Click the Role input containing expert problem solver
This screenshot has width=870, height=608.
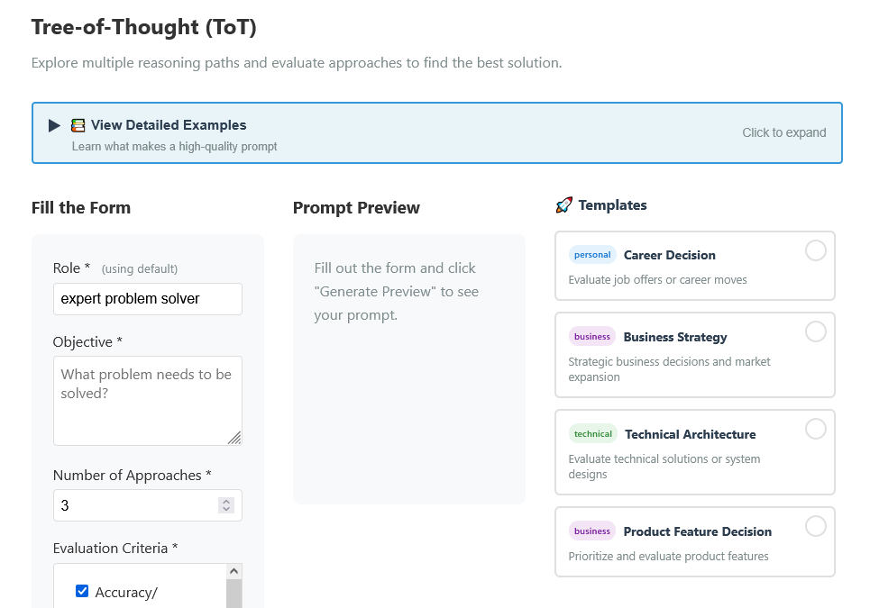(x=147, y=298)
